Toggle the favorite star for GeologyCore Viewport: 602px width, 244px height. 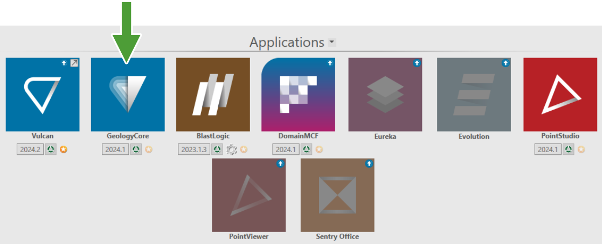click(149, 149)
